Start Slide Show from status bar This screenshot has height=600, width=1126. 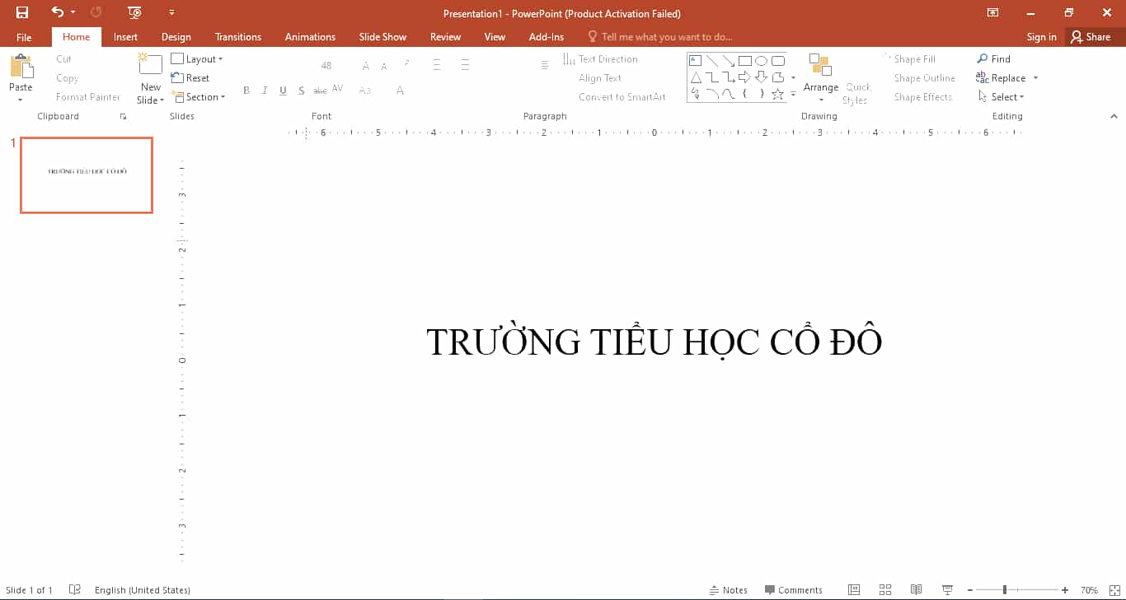tap(947, 590)
